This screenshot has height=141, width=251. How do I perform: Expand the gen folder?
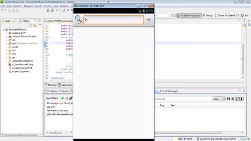click(7, 43)
